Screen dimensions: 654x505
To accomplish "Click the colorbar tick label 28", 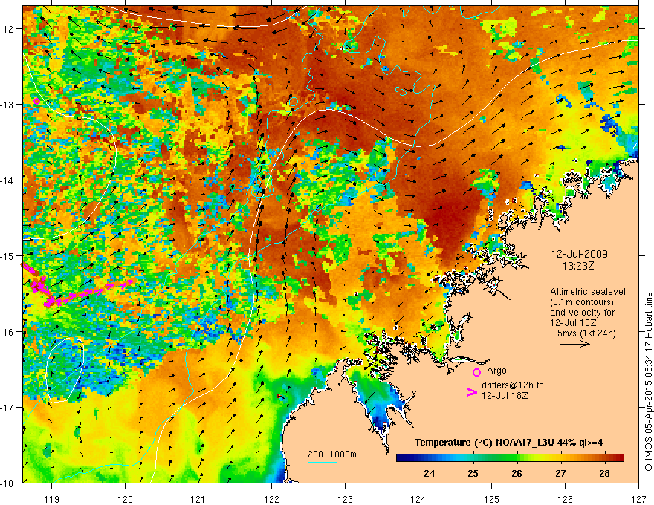I will pos(604,473).
